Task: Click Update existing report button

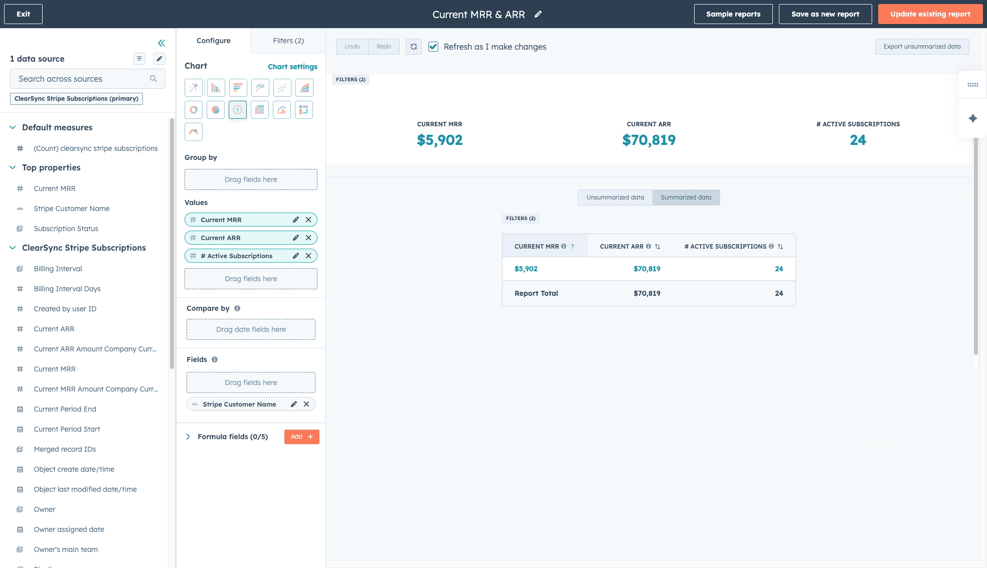Action: click(x=930, y=14)
